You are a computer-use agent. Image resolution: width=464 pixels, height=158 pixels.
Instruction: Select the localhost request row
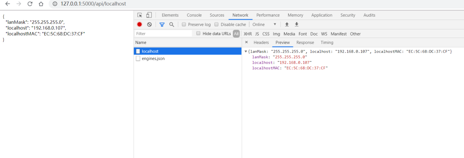click(x=188, y=51)
